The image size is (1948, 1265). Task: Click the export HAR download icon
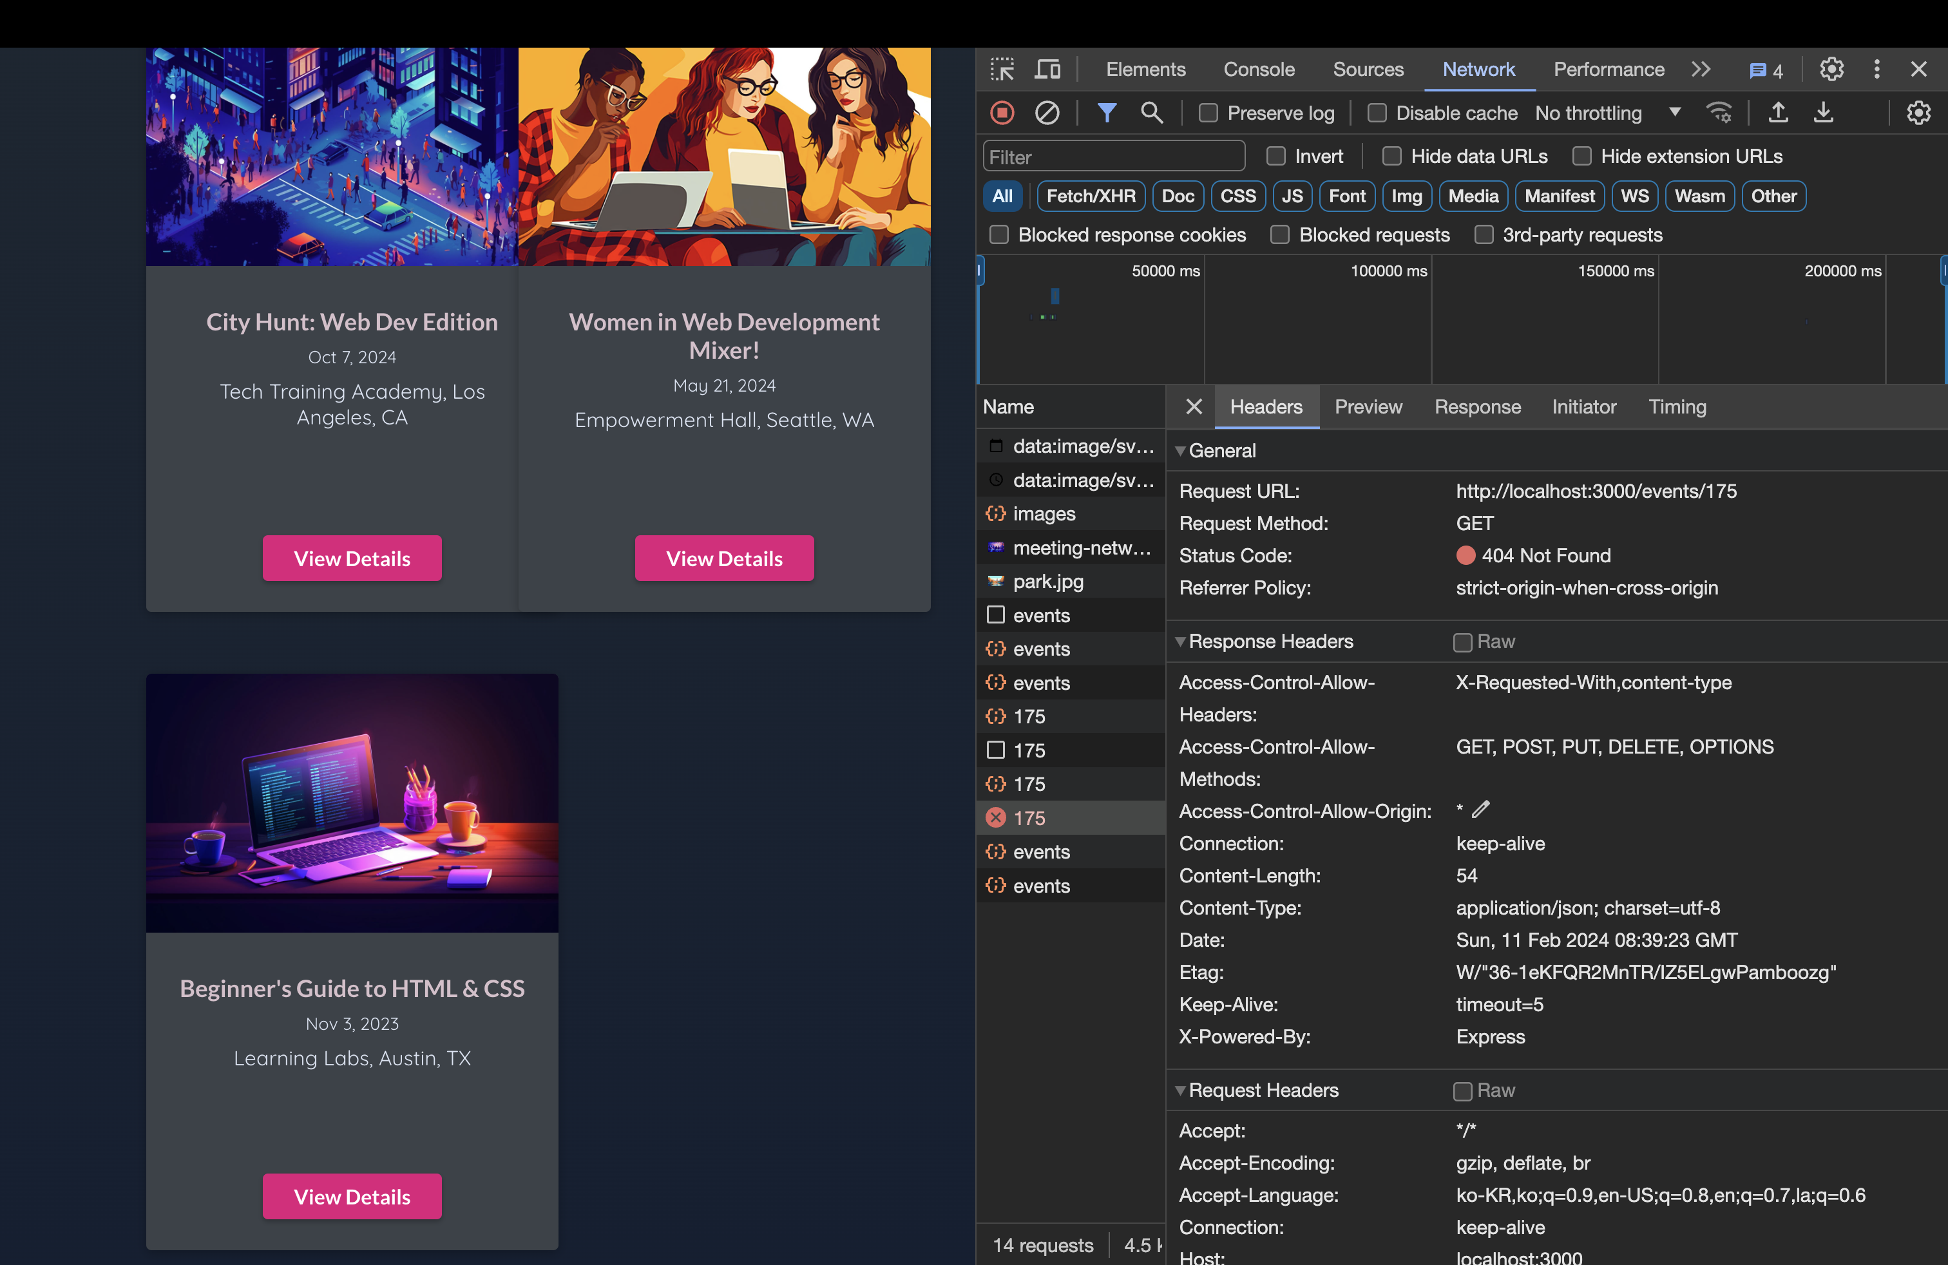(1823, 113)
